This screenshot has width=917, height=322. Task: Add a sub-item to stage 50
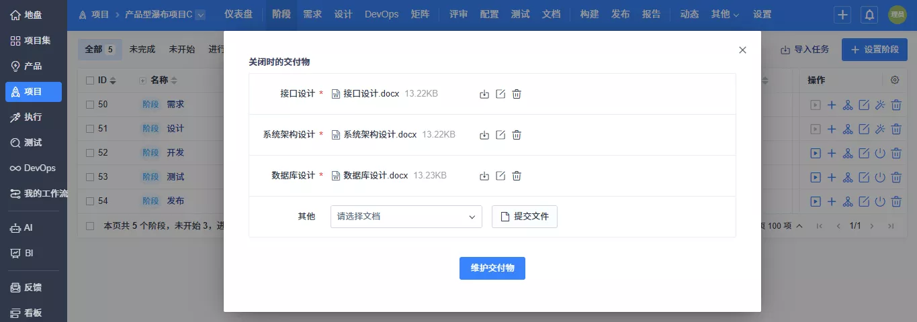click(x=831, y=105)
